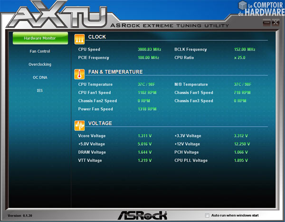Click the CPU PLL Voltage label

point(191,160)
